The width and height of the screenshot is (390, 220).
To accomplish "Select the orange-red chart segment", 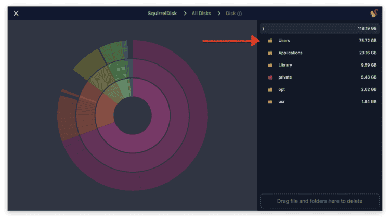I will pos(68,117).
